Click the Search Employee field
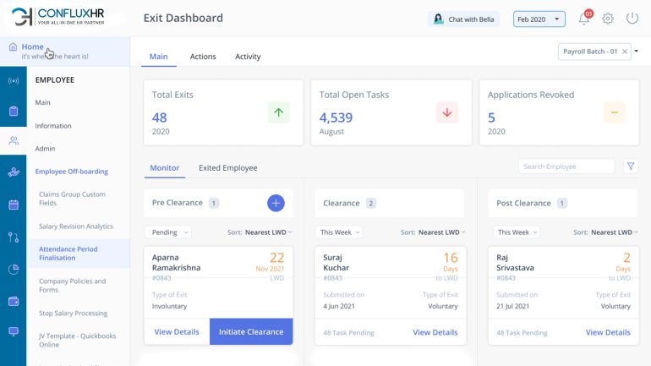The height and width of the screenshot is (366, 651). [566, 167]
